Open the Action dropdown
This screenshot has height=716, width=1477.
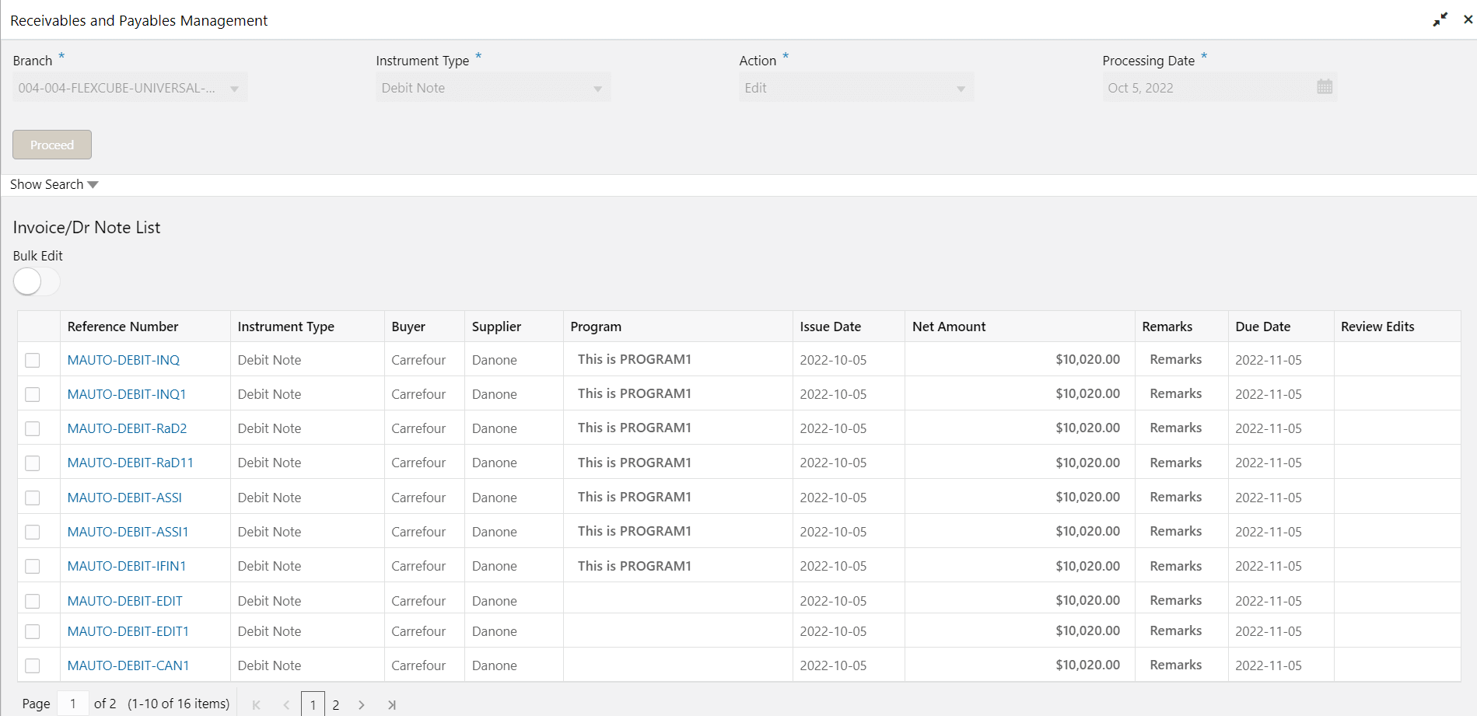click(x=856, y=88)
